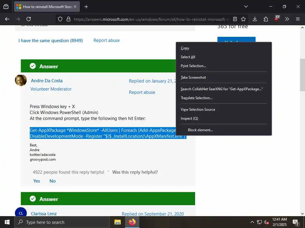
Task: Focus the URL address bar
Action: click(x=152, y=19)
